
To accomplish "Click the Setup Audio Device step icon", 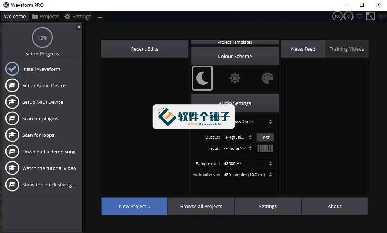I will (12, 85).
